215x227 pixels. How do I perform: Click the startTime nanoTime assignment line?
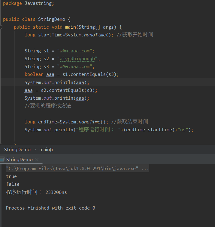(69, 35)
